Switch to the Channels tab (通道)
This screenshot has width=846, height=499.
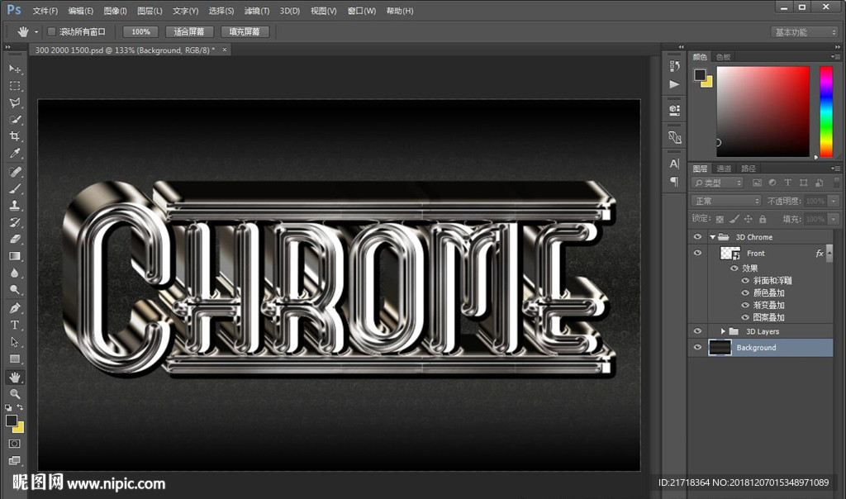pyautogui.click(x=724, y=169)
